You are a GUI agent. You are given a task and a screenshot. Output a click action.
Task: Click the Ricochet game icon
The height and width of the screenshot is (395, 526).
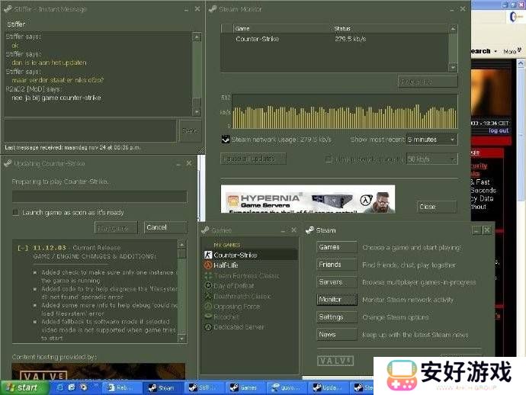pyautogui.click(x=207, y=316)
